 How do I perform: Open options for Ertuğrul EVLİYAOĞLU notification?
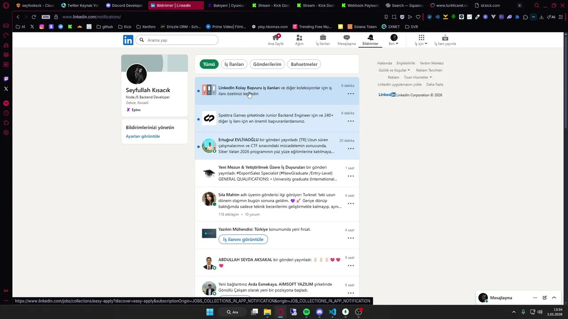click(x=351, y=148)
